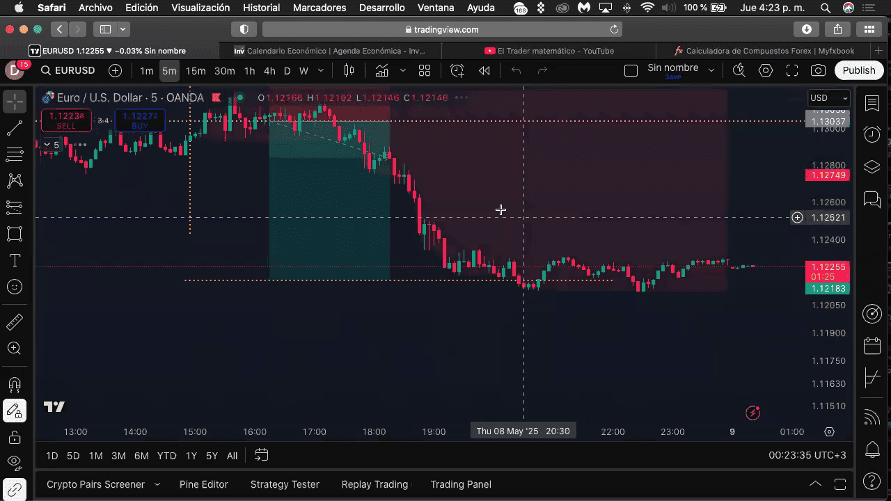This screenshot has height=501, width=891.
Task: Expand the Sin nombre layout dropdown
Action: click(x=711, y=70)
